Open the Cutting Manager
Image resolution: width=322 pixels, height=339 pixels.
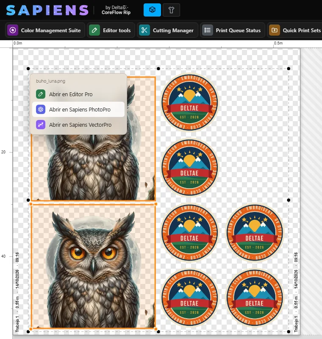pos(167,30)
